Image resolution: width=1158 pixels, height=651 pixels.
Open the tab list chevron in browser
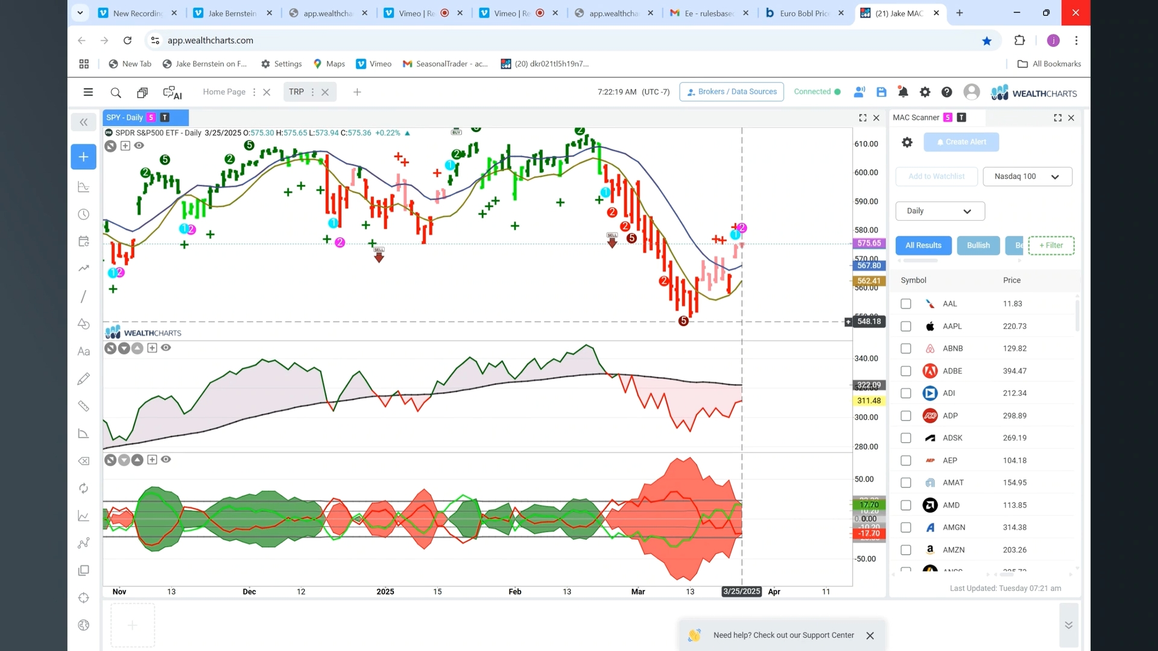pyautogui.click(x=80, y=13)
